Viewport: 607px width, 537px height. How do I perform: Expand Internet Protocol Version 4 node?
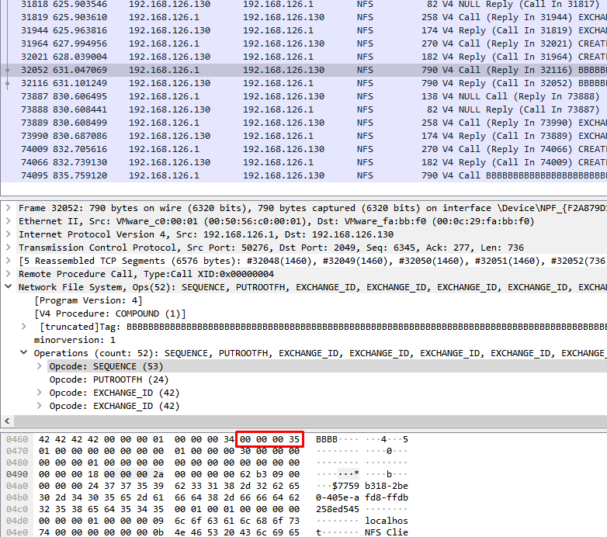(8, 234)
